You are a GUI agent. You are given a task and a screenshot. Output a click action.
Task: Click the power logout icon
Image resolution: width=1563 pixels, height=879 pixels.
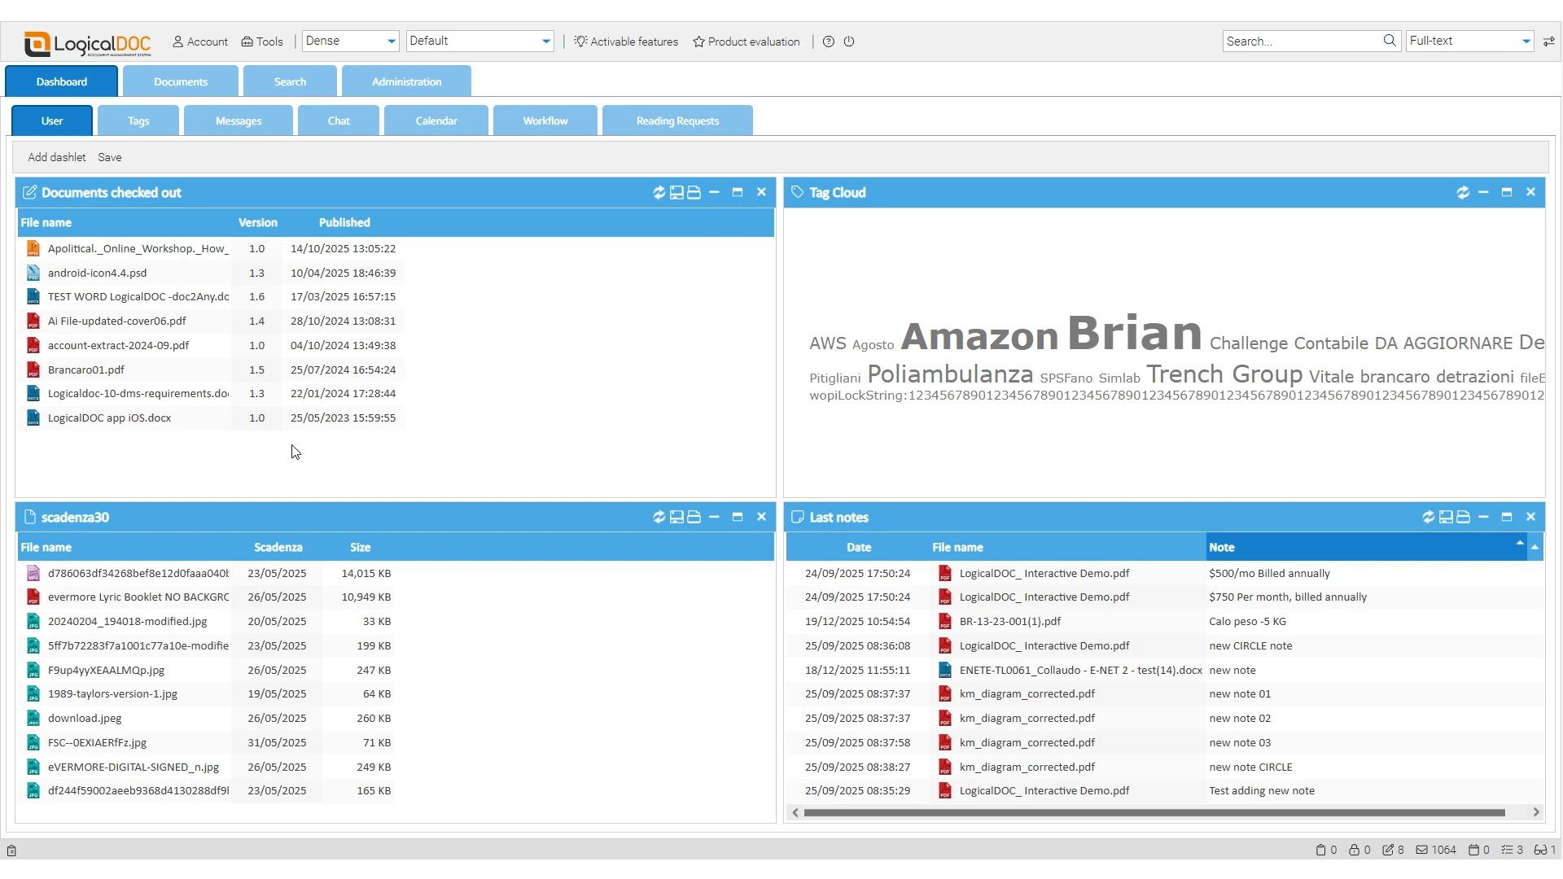click(x=849, y=42)
